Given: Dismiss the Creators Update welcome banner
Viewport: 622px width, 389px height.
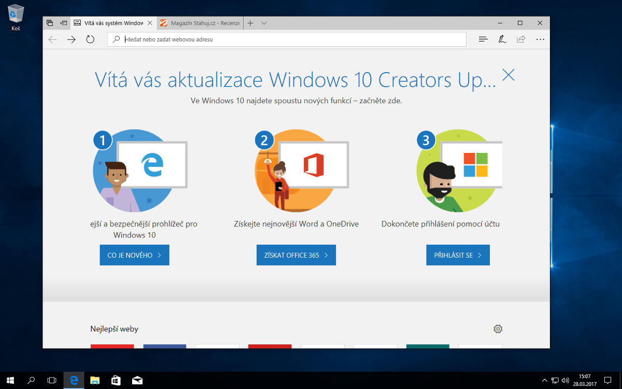Looking at the screenshot, I should (x=508, y=75).
